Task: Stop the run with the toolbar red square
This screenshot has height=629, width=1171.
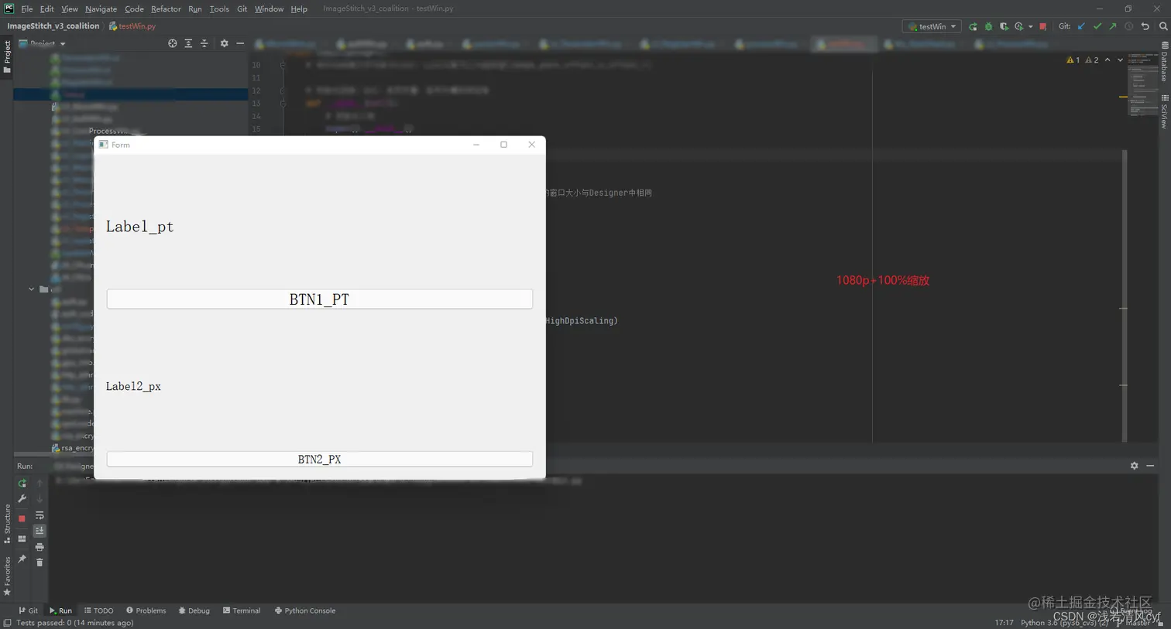Action: coord(1042,26)
